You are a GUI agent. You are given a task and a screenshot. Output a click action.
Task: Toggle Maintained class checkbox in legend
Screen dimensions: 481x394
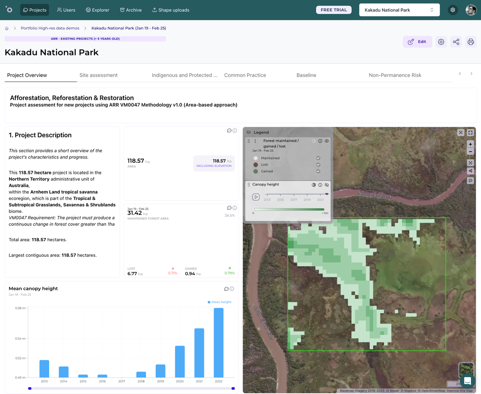point(318,158)
